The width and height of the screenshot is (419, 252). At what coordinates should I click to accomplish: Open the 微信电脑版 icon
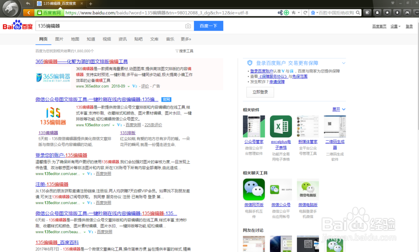308,190
